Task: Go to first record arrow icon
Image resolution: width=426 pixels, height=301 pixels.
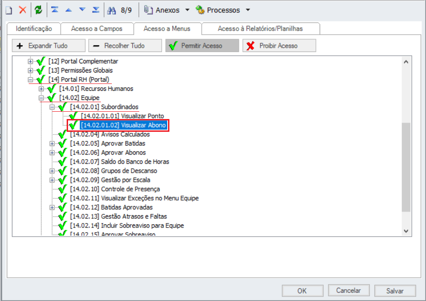Action: coord(55,10)
